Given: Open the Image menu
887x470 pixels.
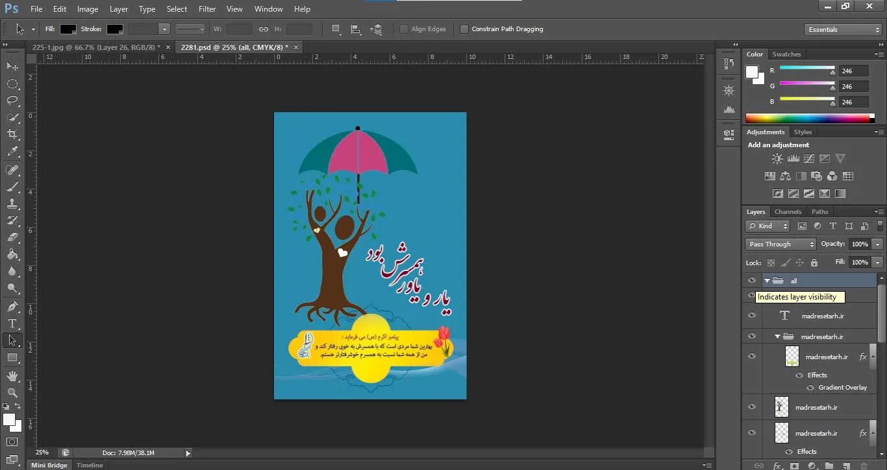Looking at the screenshot, I should coord(88,9).
